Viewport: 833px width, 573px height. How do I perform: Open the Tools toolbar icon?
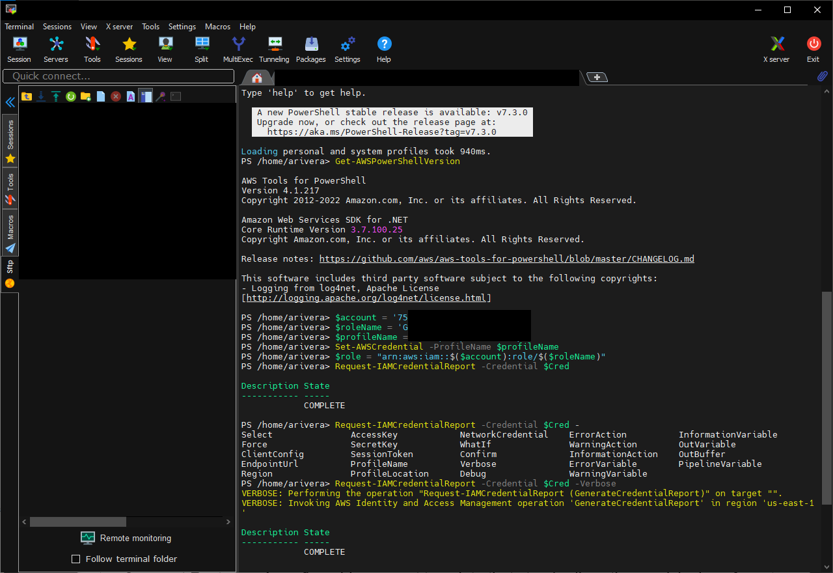pos(92,49)
